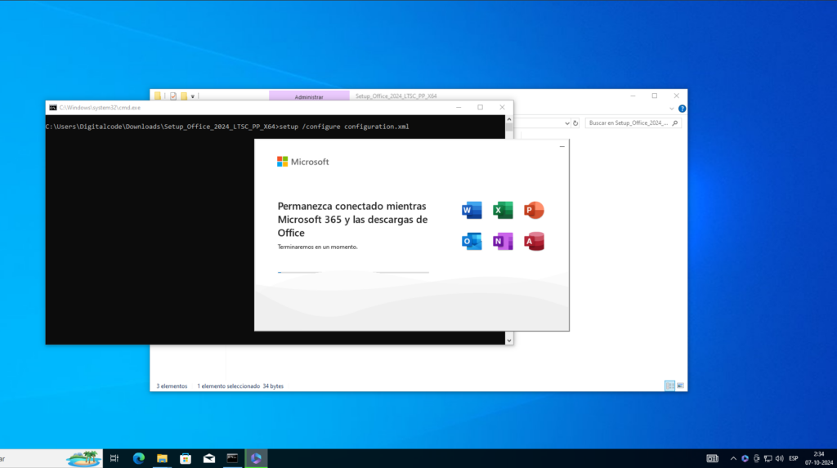Image resolution: width=837 pixels, height=468 pixels.
Task: Switch to large icons view in Explorer
Action: [680, 386]
